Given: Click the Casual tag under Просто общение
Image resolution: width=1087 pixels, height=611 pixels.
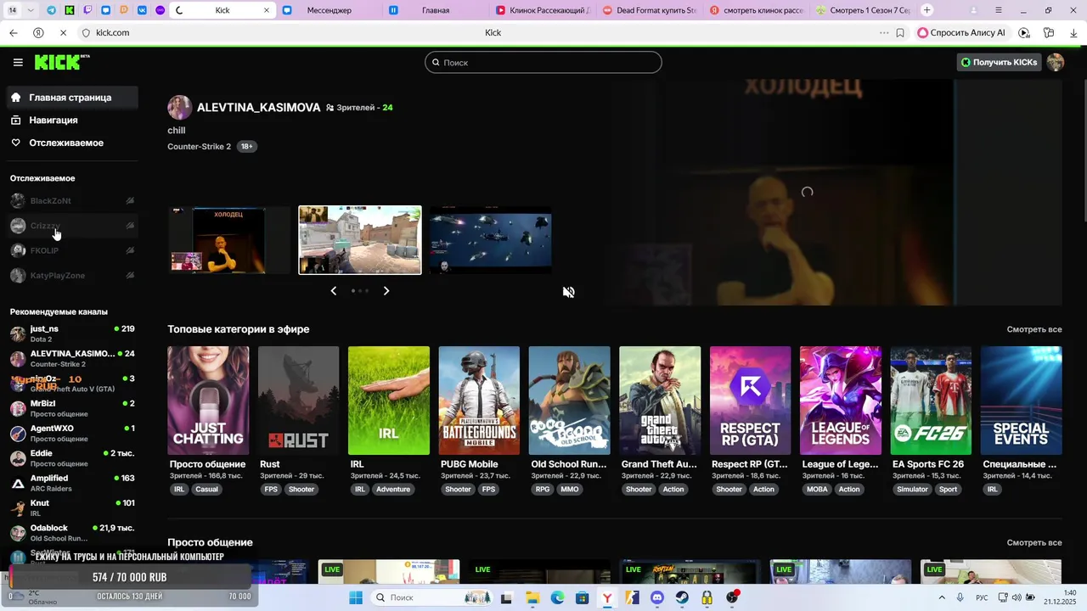Looking at the screenshot, I should pyautogui.click(x=206, y=490).
